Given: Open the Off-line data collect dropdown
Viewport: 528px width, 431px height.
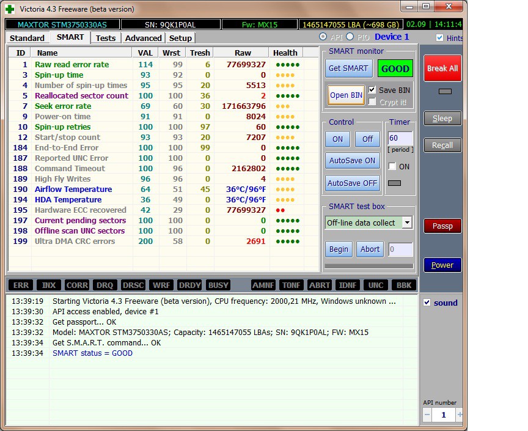Looking at the screenshot, I should coord(407,223).
